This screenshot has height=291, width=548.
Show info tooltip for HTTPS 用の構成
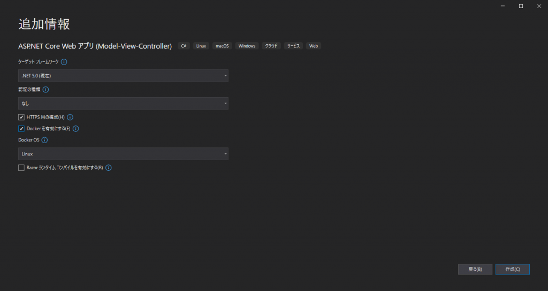click(70, 117)
